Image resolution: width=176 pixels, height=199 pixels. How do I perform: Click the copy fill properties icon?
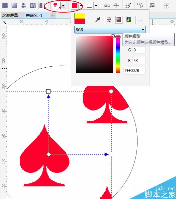[140, 5]
